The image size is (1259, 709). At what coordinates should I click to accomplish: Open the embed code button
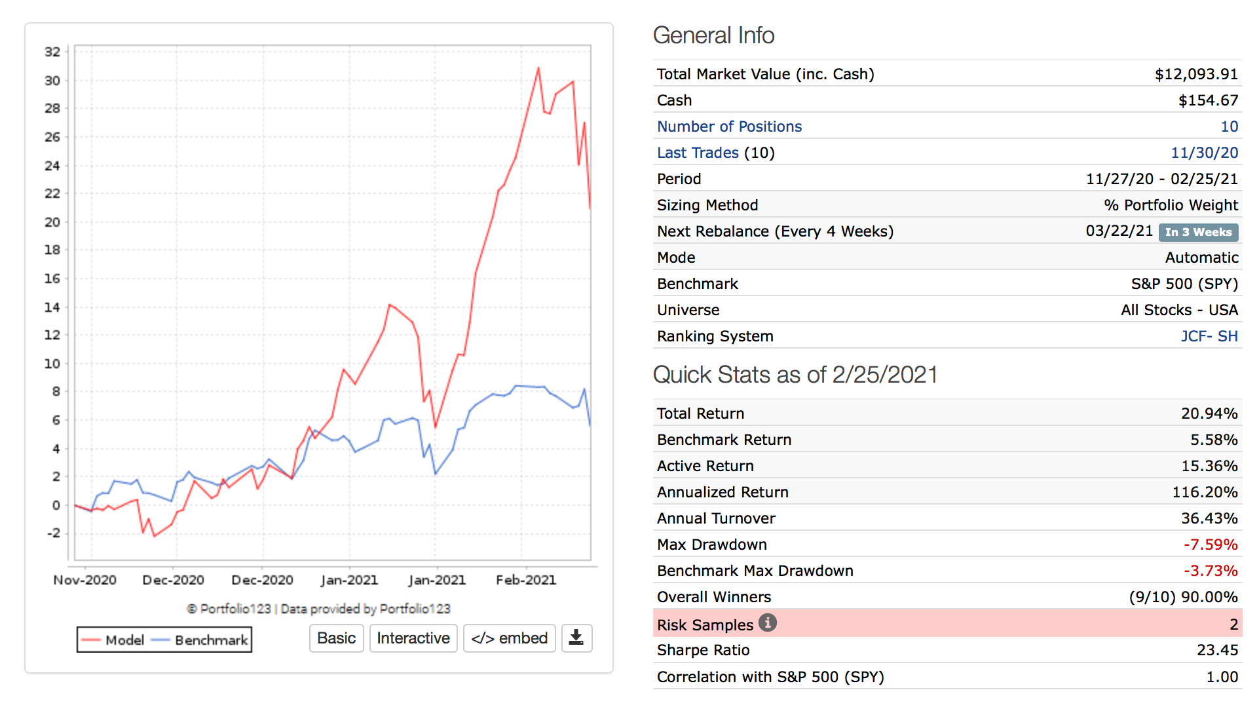click(x=509, y=638)
